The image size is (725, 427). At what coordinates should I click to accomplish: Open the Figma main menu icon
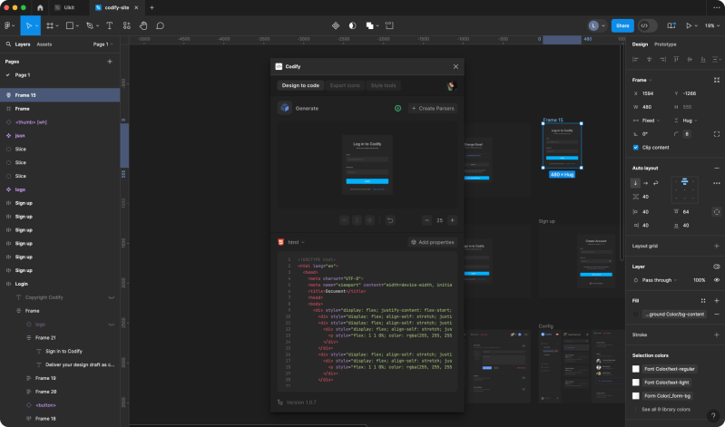pos(7,26)
